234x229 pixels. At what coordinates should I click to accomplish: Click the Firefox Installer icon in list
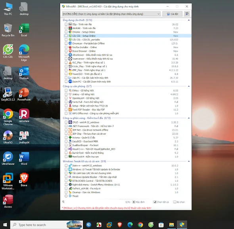point(70,47)
